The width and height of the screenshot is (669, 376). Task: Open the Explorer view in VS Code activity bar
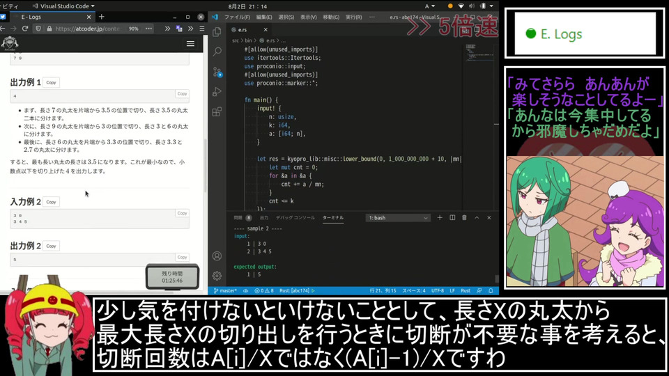(x=217, y=31)
